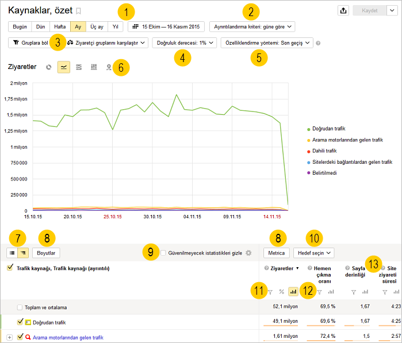Switch table to tree view
The height and width of the screenshot is (343, 402).
[23, 253]
